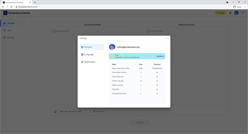Click the user avatar in Settings dialog
The height and width of the screenshot is (134, 248).
point(112,47)
